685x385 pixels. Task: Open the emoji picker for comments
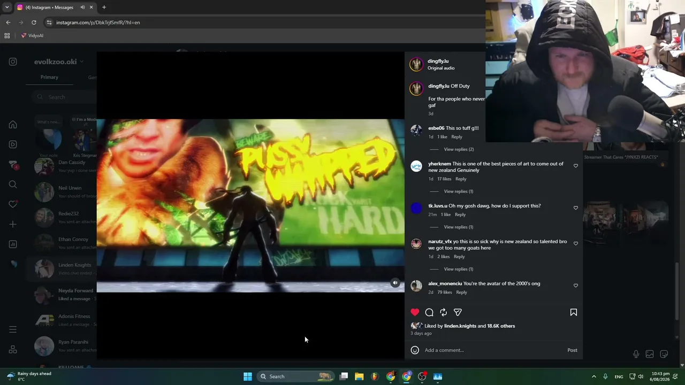(x=415, y=350)
